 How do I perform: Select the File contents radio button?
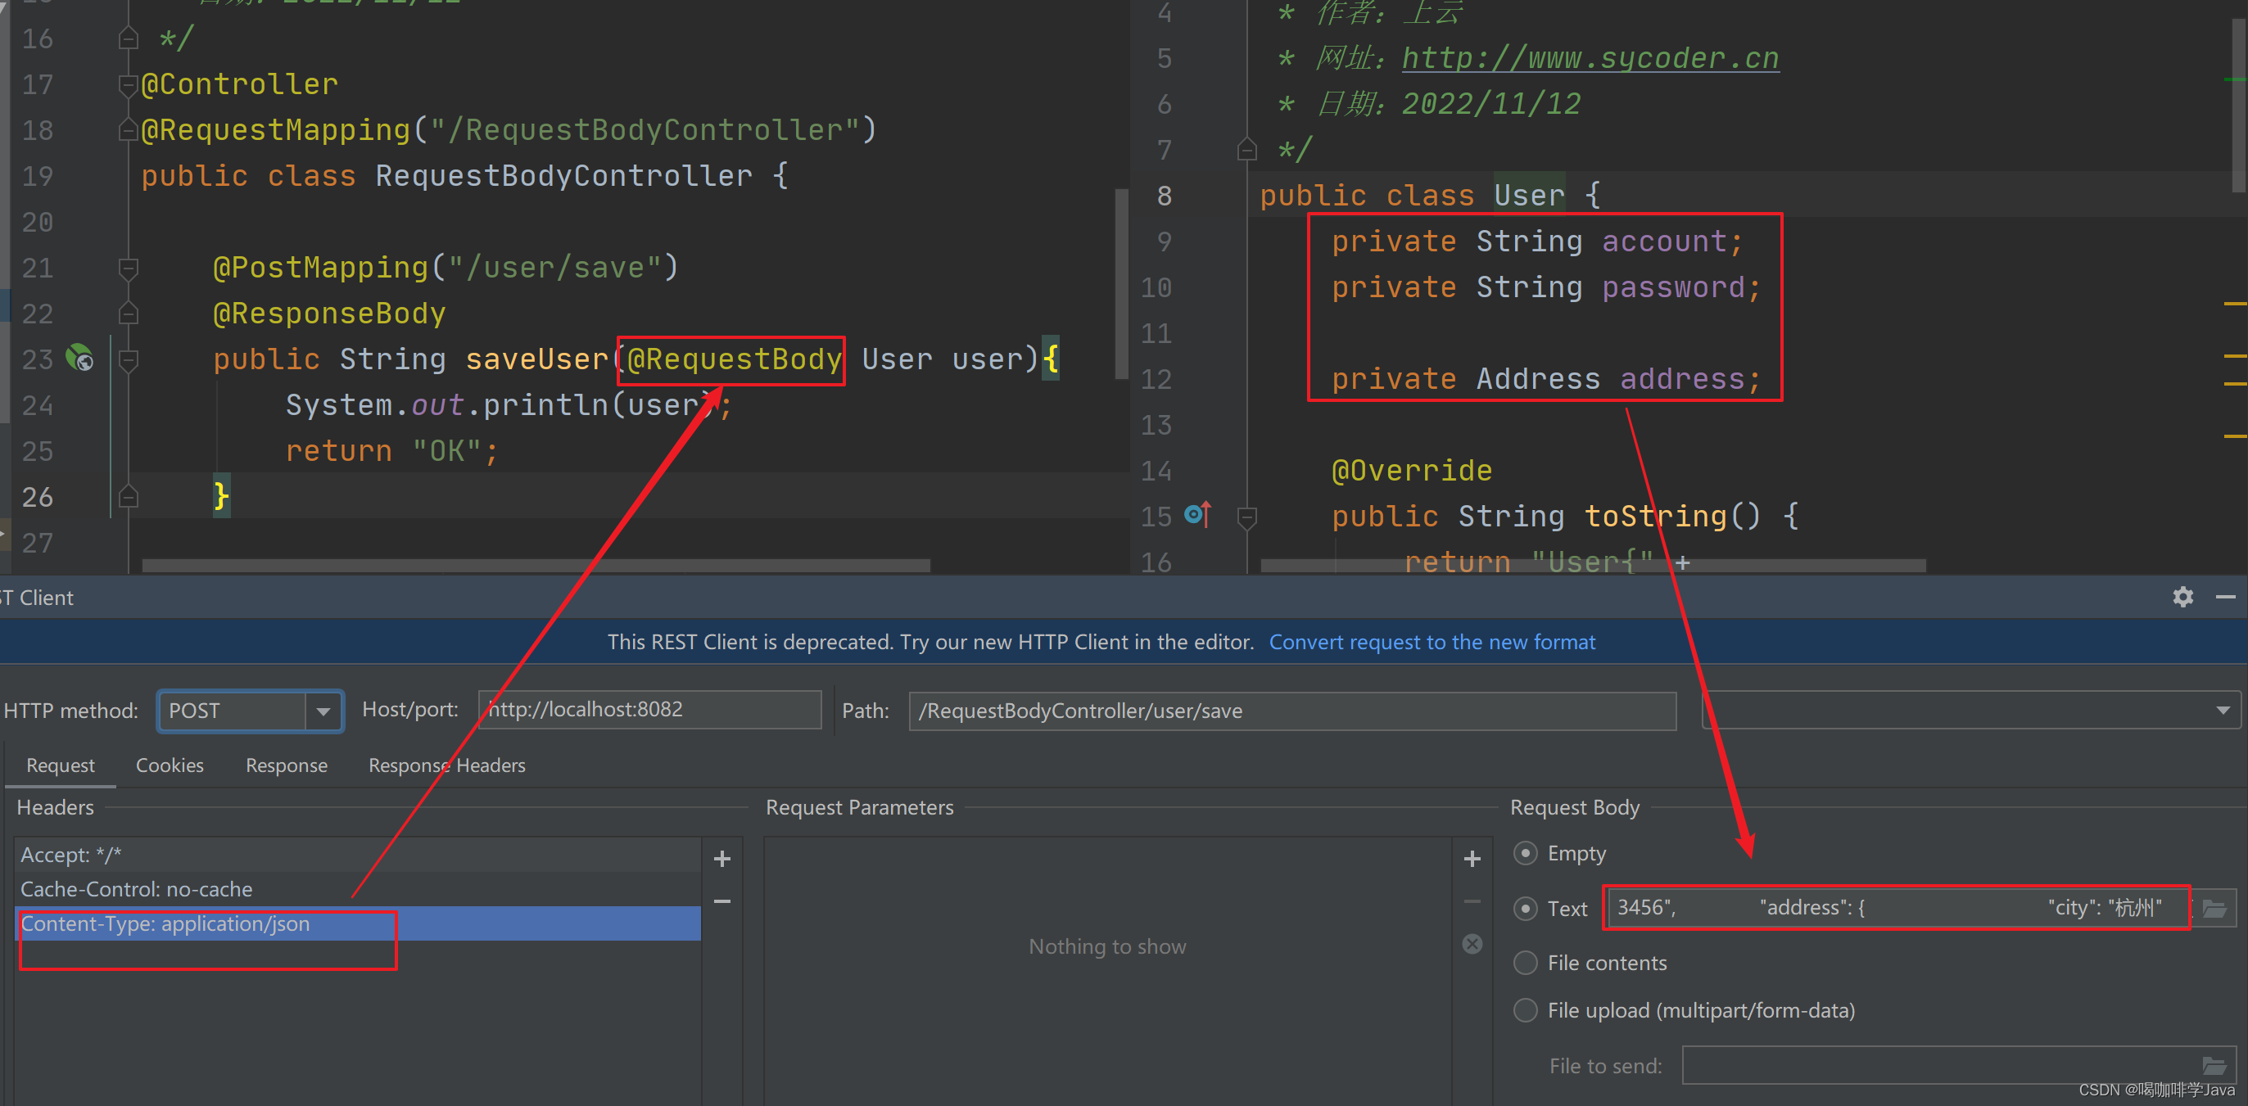(1525, 962)
